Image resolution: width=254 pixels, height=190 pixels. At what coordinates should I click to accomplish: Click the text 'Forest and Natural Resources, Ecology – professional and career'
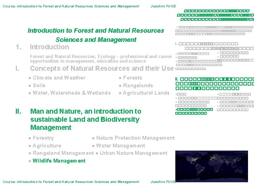click(101, 57)
